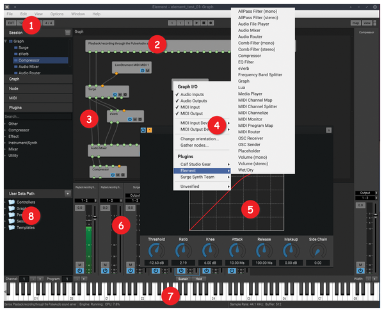Image resolution: width=384 pixels, height=312 pixels.
Task: Open Calf Studio Gear plugins submenu
Action: (202, 164)
